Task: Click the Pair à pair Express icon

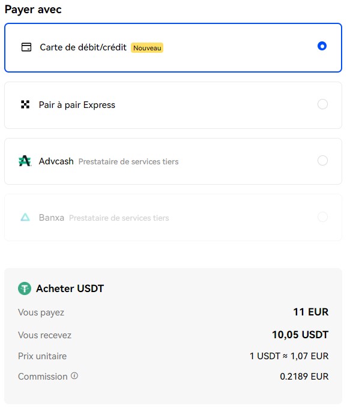Action: pos(25,104)
